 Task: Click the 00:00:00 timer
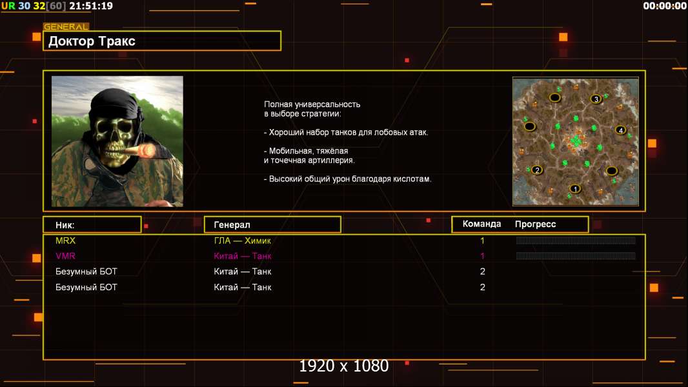point(664,6)
